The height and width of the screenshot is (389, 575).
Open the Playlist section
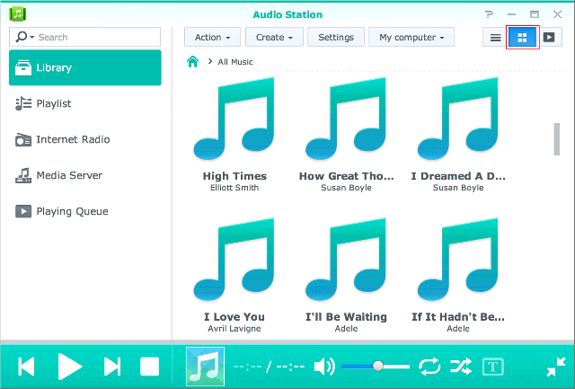pyautogui.click(x=85, y=103)
